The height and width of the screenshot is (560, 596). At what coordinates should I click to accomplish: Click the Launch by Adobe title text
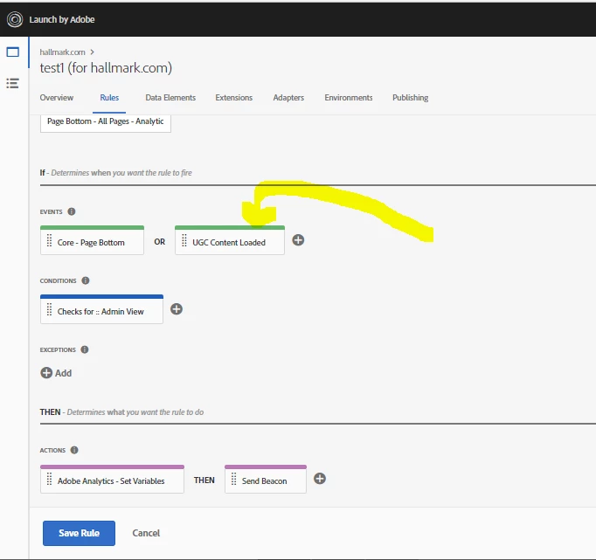pos(62,19)
